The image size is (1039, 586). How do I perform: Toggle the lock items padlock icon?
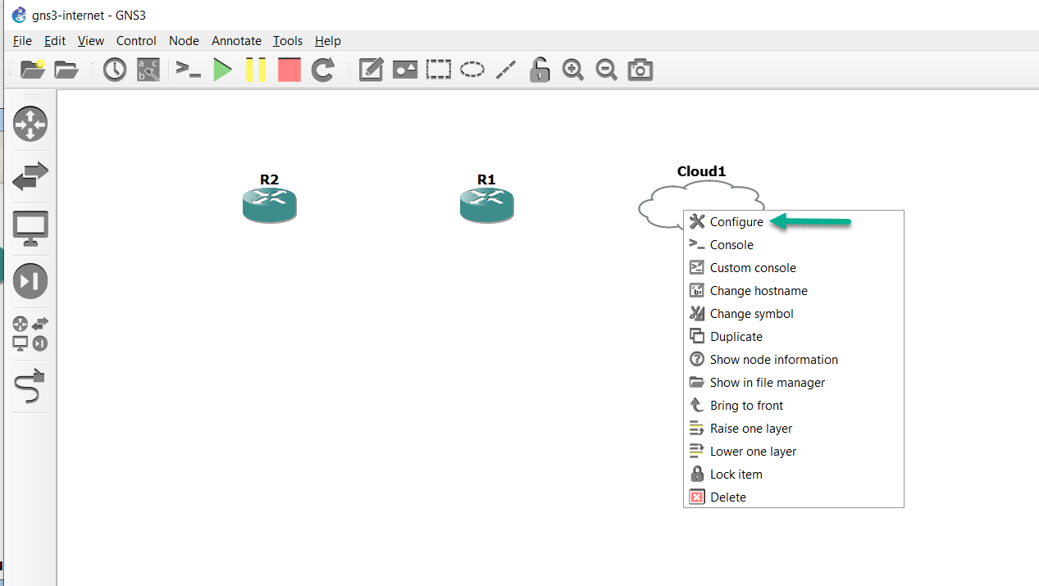pos(539,70)
